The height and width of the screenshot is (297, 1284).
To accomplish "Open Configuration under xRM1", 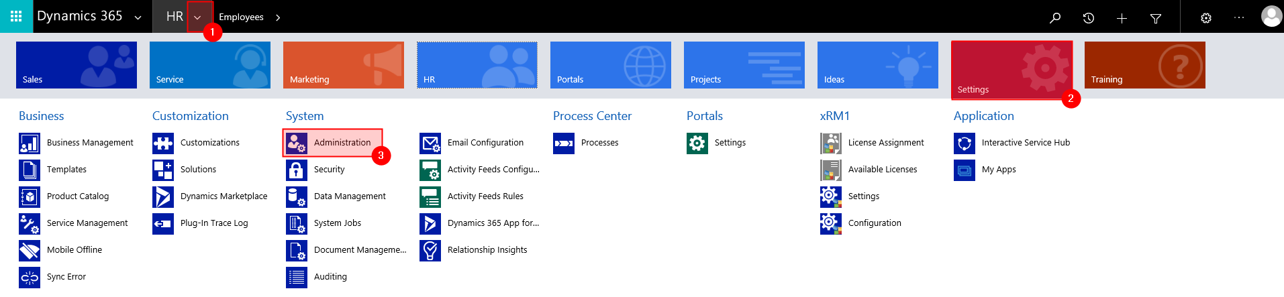I will point(875,223).
